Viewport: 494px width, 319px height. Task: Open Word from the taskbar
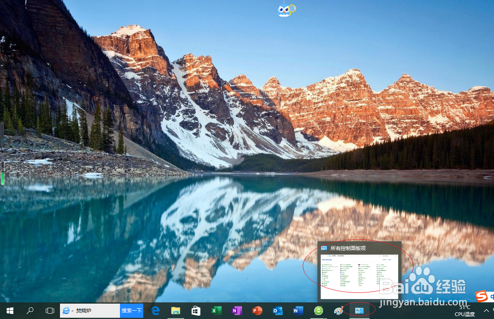(298, 310)
